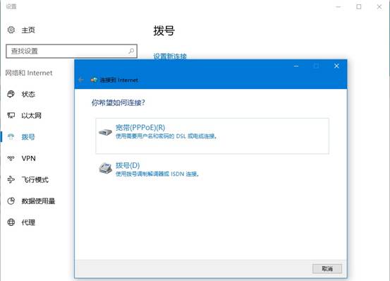Open the 代理 settings page

click(28, 222)
